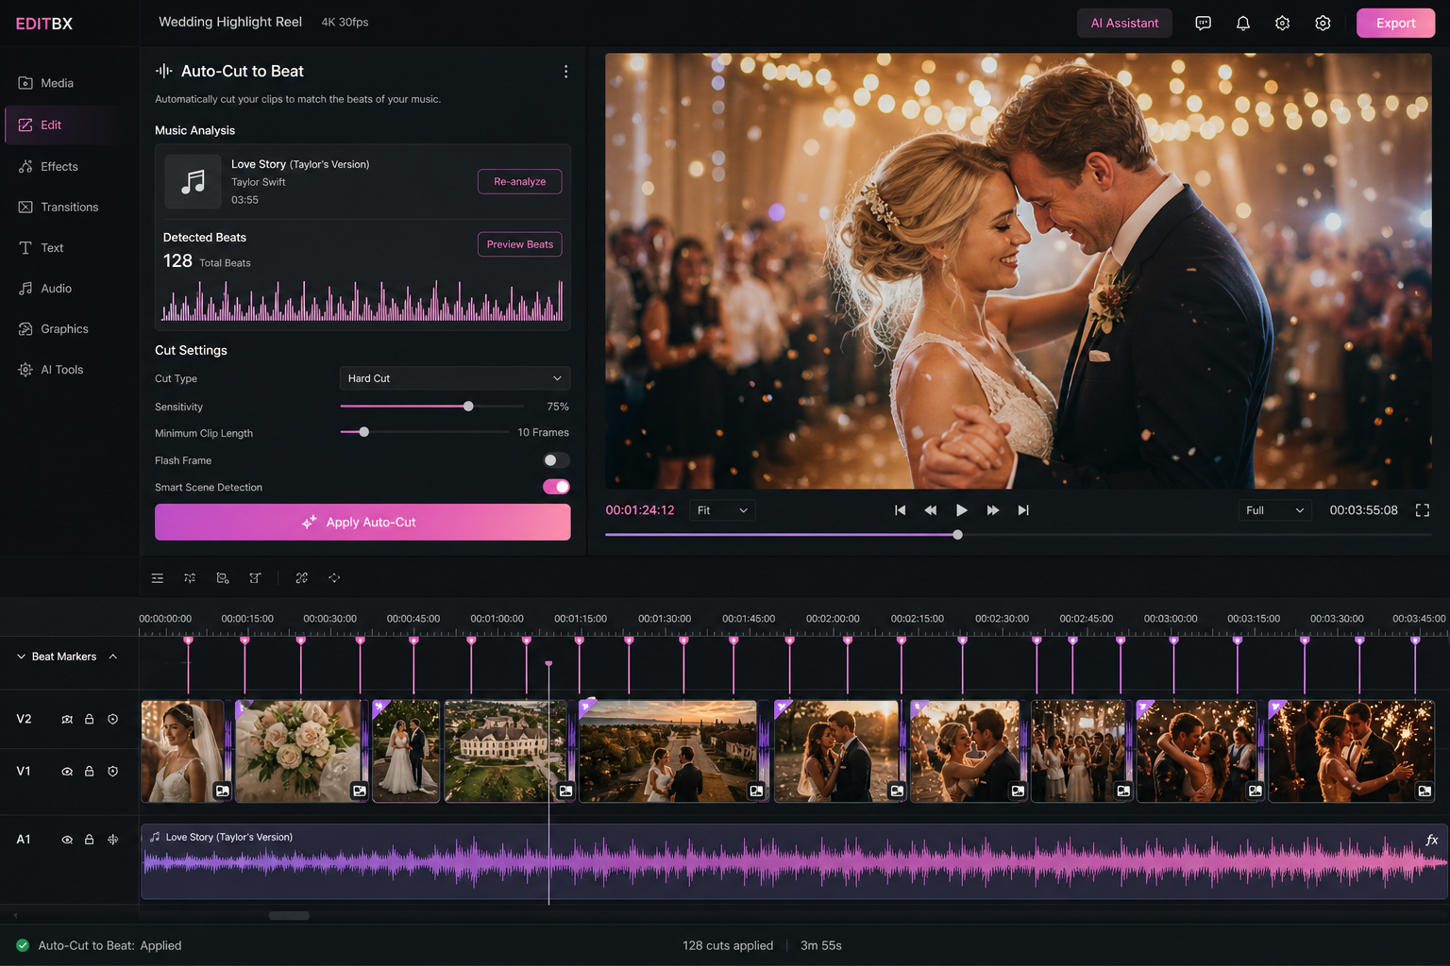
Task: Select the Media label in the sidebar
Action: 57,83
